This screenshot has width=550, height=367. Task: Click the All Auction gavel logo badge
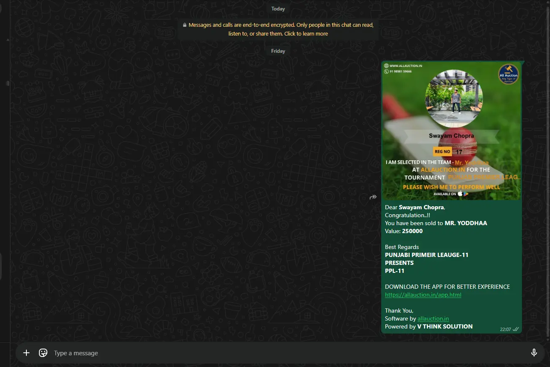[x=508, y=75]
